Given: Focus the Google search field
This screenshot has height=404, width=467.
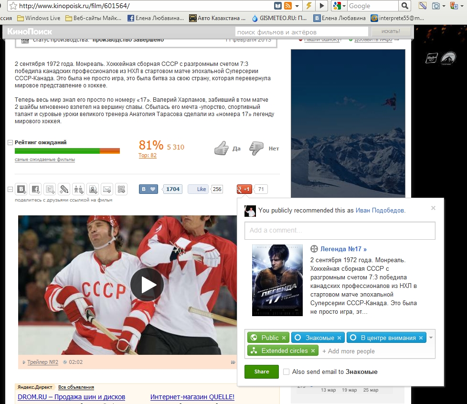Looking at the screenshot, I should point(373,6).
